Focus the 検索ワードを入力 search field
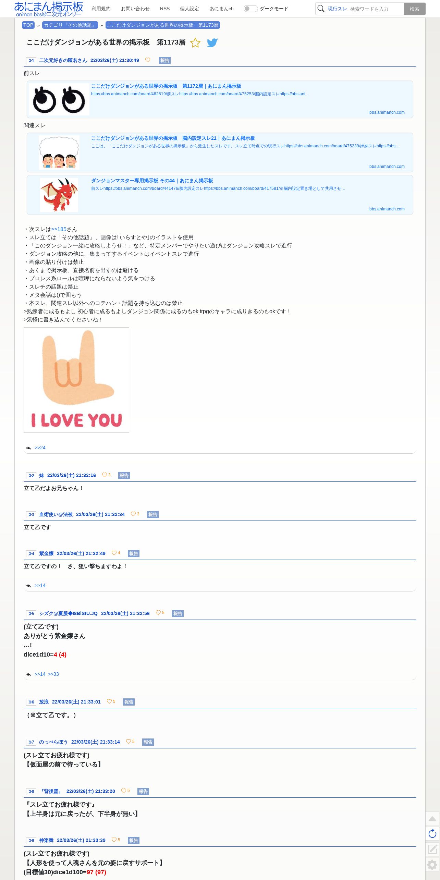Image resolution: width=440 pixels, height=880 pixels. pyautogui.click(x=376, y=9)
